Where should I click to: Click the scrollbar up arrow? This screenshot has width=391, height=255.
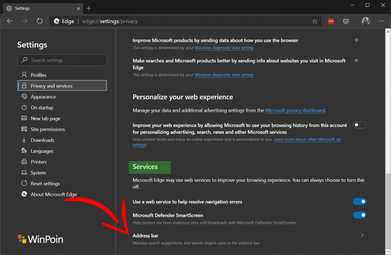388,32
